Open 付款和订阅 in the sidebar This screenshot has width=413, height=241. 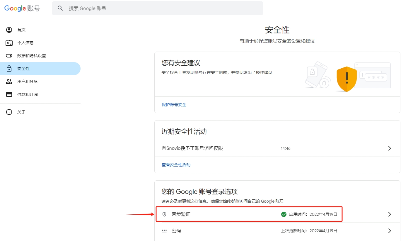pyautogui.click(x=40, y=94)
